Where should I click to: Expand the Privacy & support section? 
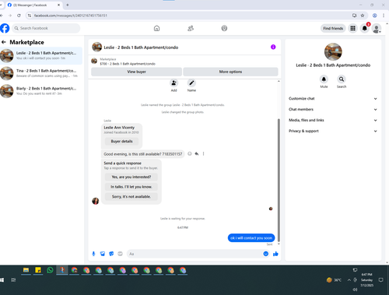pos(333,131)
